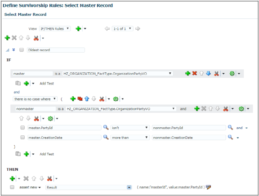
Task: Search expression beside nonmaster.PartyId field
Action: coord(230,128)
